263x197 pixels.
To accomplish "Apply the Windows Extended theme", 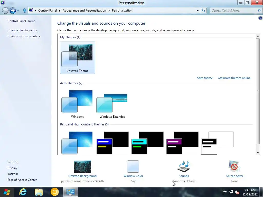I will click(112, 104).
